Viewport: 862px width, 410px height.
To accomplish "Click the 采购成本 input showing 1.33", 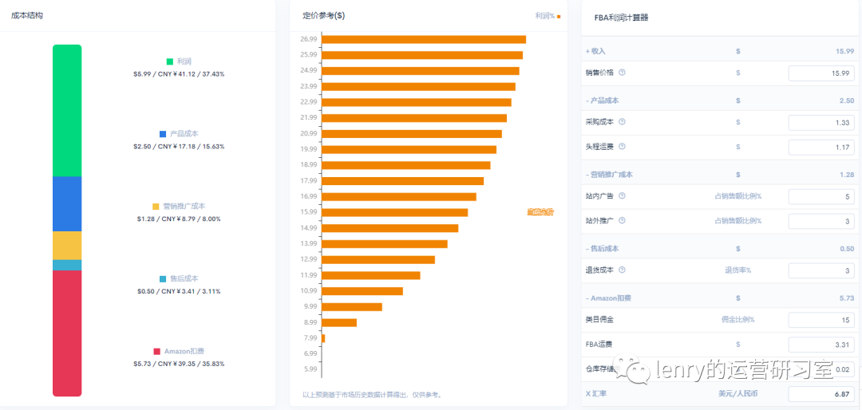I will [821, 123].
